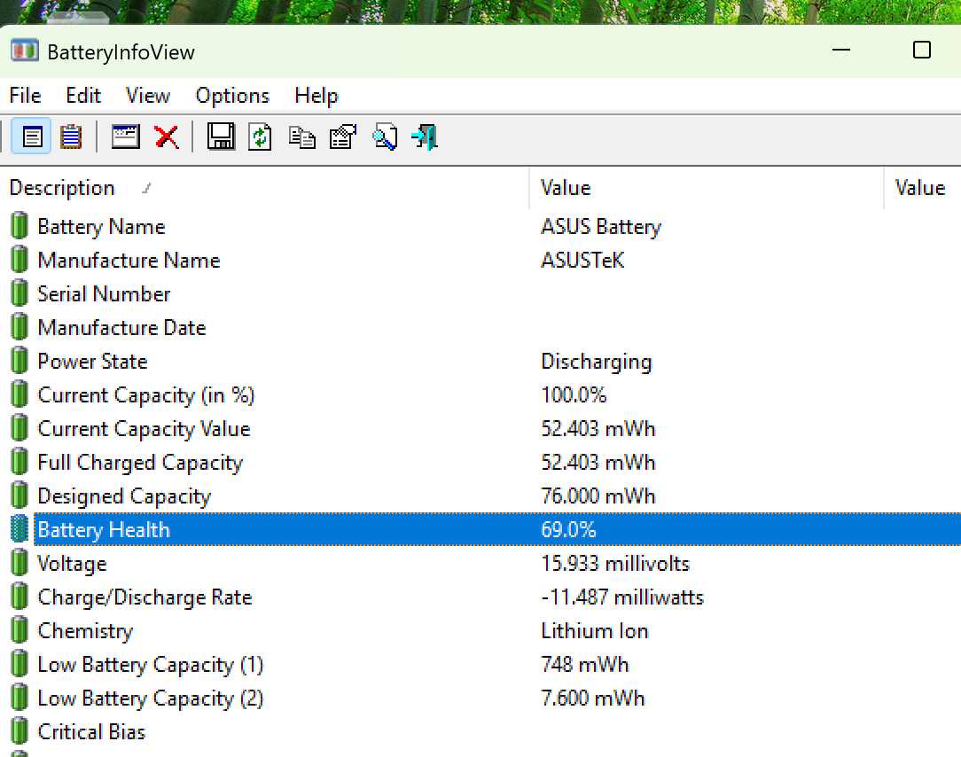The height and width of the screenshot is (757, 961).
Task: Open the View menu
Action: (148, 96)
